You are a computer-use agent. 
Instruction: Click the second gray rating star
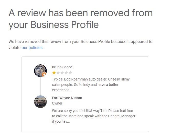(58, 73)
